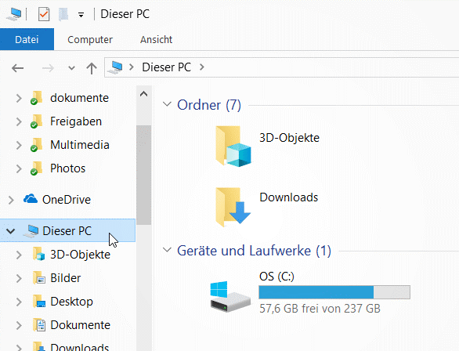Click the sidebar scrollbar up arrow
Screen dimensions: 459x351
(143, 94)
